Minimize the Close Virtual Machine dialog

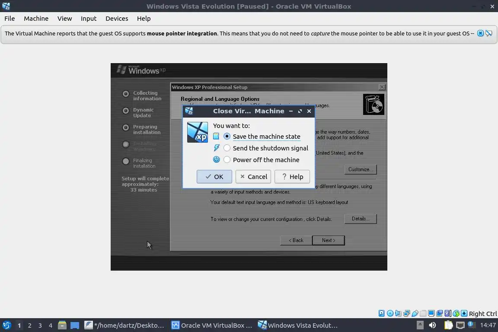290,111
